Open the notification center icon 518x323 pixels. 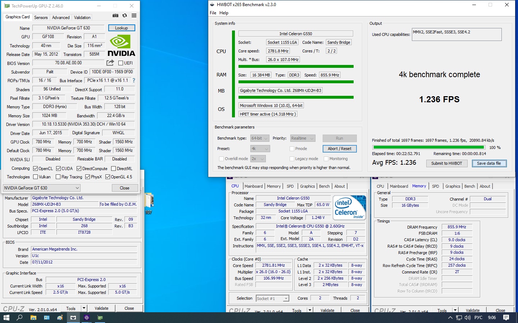coord(506,318)
